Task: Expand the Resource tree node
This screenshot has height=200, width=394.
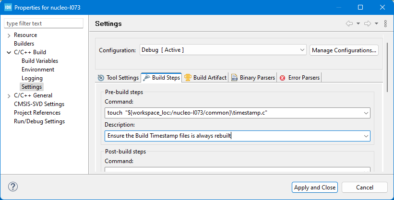Action: coord(9,35)
